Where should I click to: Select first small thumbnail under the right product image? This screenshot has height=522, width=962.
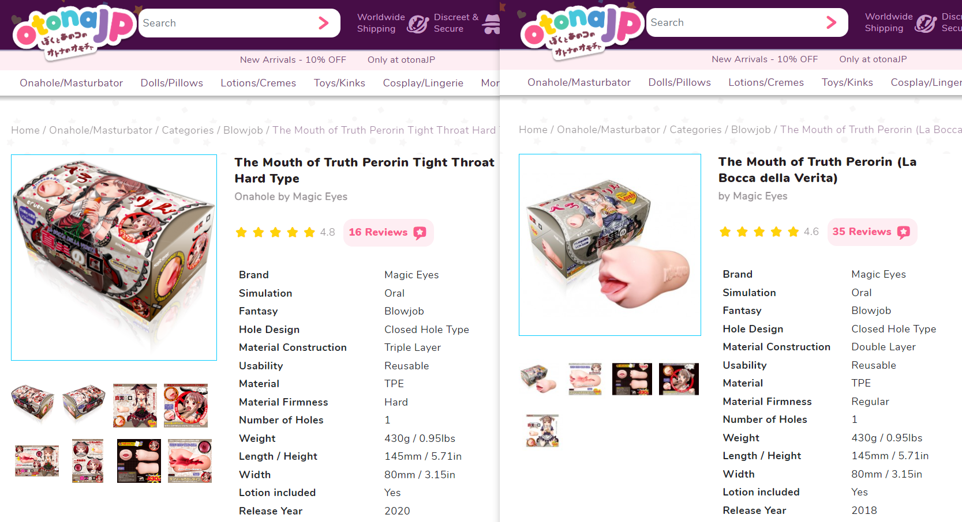pyautogui.click(x=538, y=379)
